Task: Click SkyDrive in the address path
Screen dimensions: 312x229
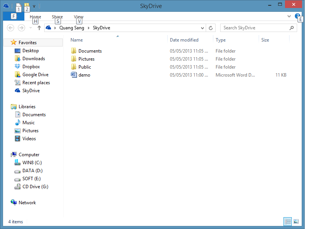Action: click(101, 28)
